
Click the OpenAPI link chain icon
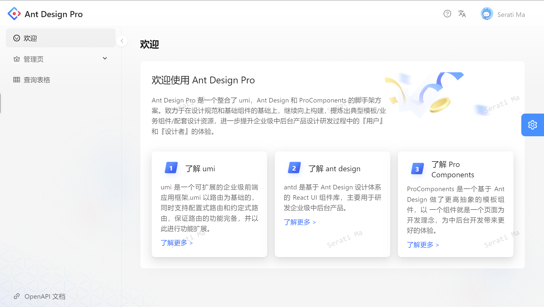coord(17,296)
